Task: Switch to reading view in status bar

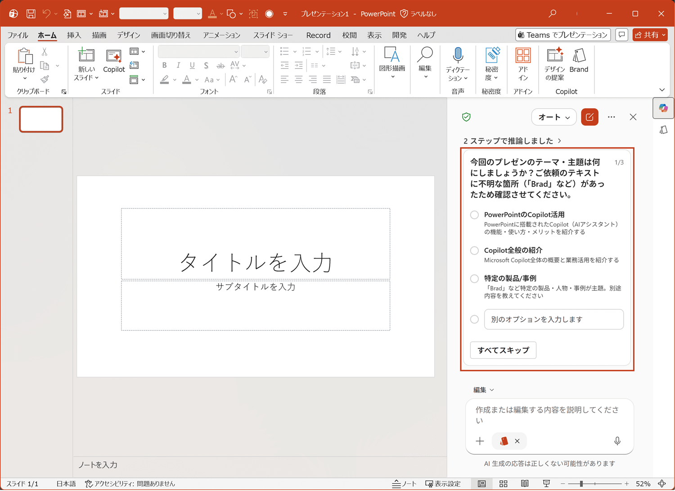Action: point(525,484)
